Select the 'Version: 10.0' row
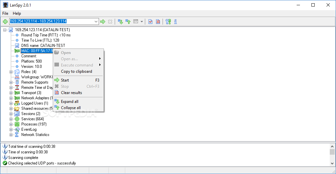The image size is (336, 174). [31, 67]
